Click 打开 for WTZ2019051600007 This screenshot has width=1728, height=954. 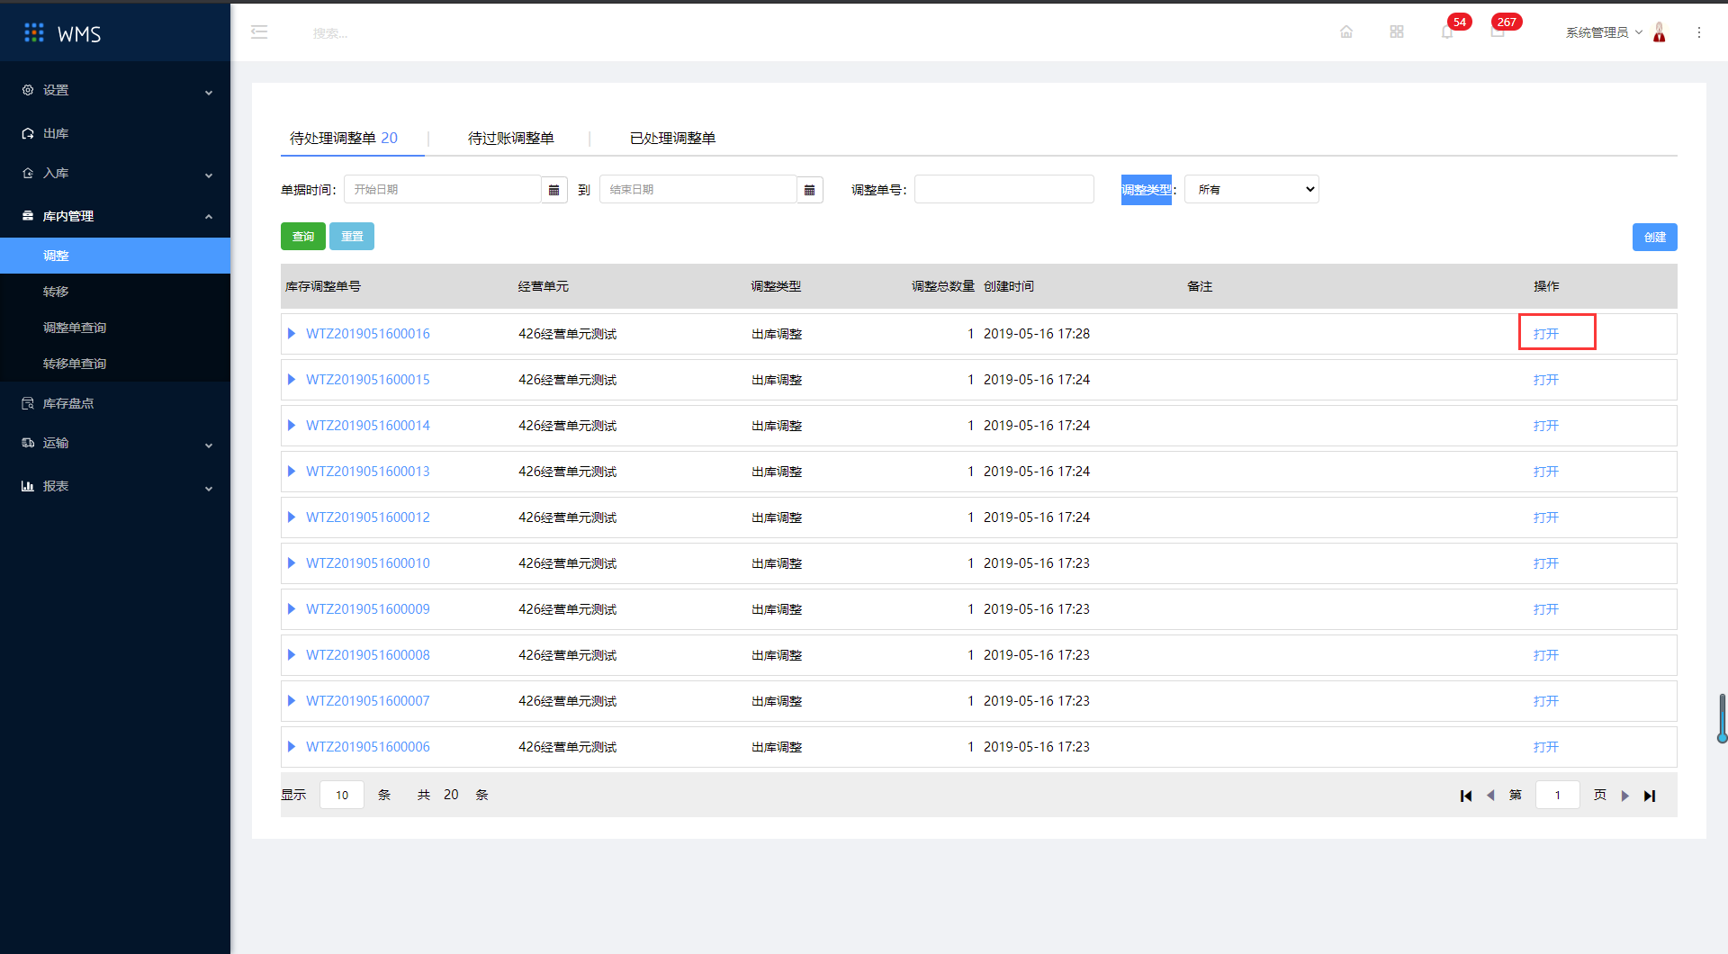point(1546,701)
